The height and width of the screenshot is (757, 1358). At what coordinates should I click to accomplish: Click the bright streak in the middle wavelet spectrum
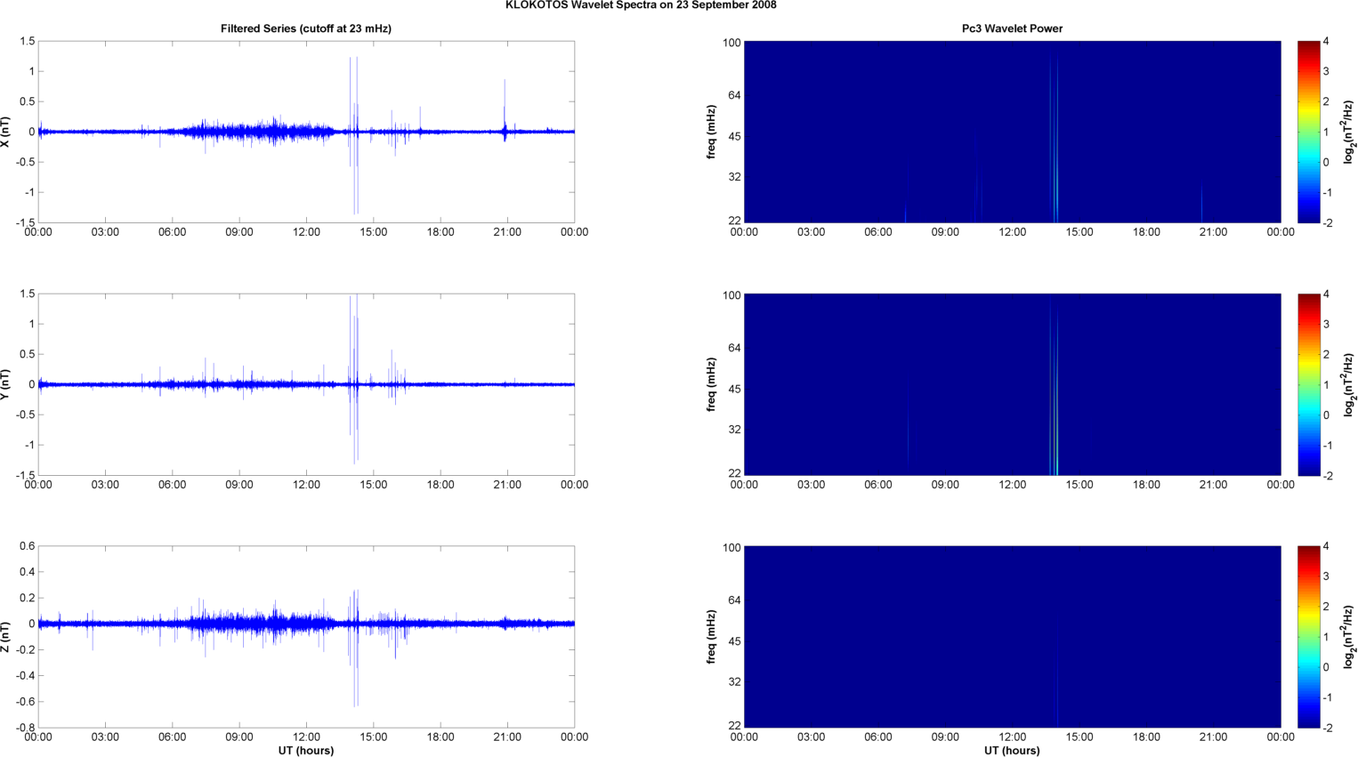1054,390
